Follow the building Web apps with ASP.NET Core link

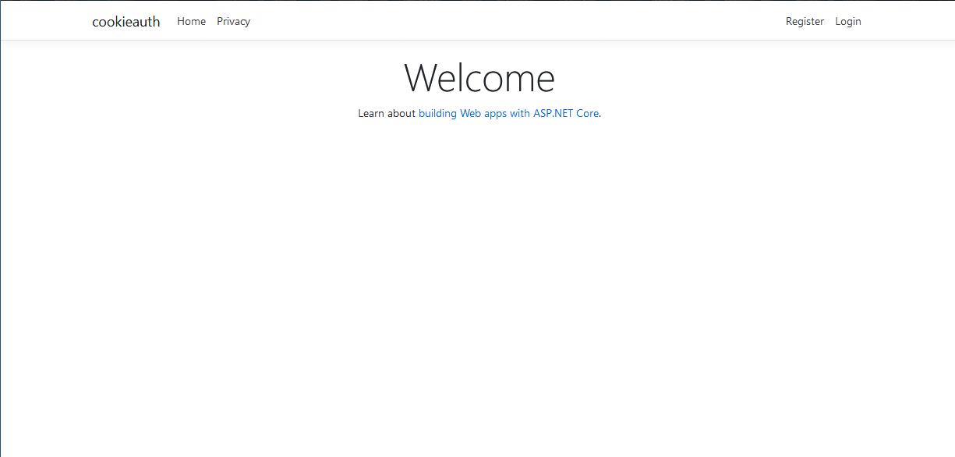(x=508, y=113)
